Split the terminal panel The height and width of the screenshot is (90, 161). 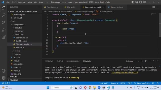point(142,61)
